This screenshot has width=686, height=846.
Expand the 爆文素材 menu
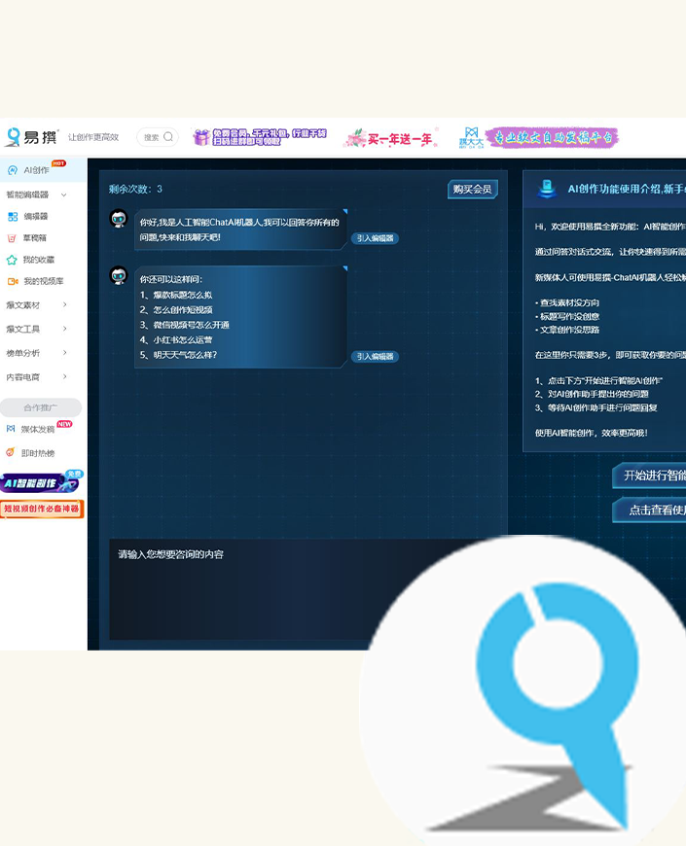pyautogui.click(x=64, y=305)
